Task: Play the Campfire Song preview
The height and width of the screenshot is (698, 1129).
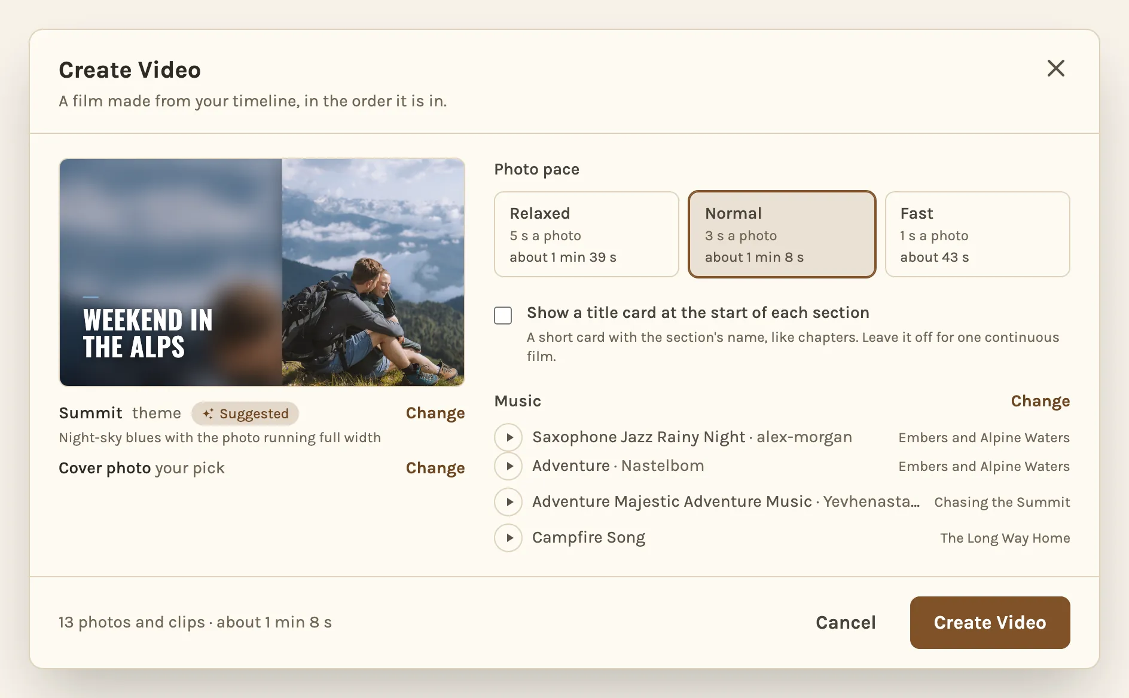Action: pos(508,538)
